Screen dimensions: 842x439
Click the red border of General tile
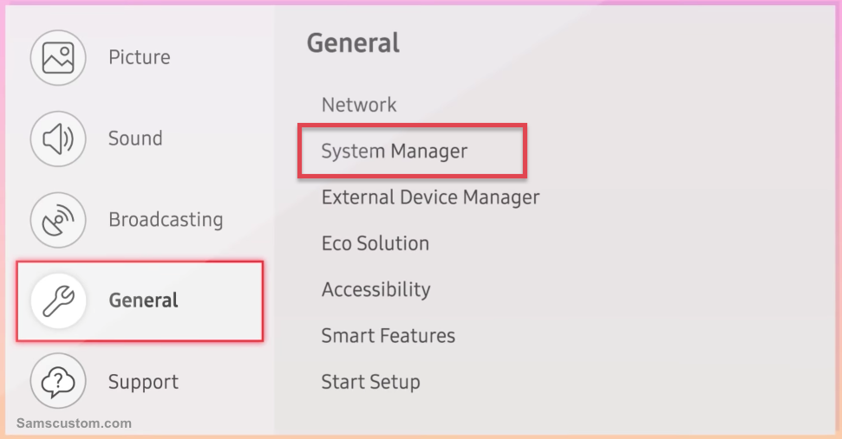140,262
